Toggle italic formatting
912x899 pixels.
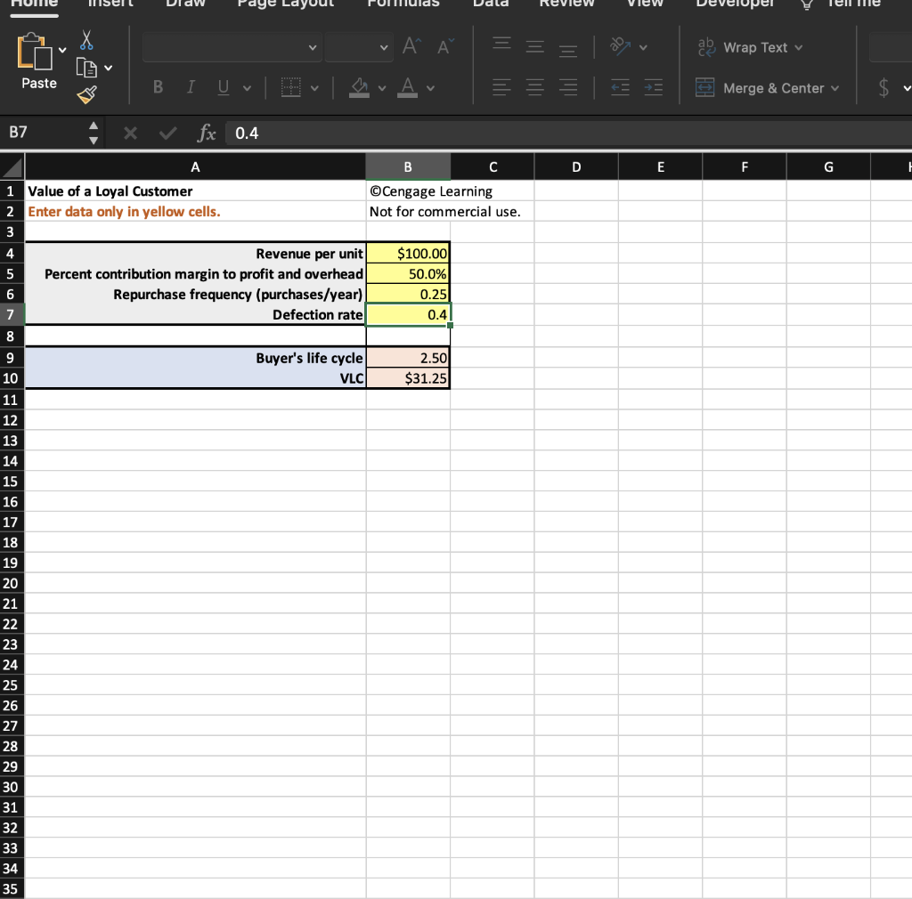click(x=190, y=86)
